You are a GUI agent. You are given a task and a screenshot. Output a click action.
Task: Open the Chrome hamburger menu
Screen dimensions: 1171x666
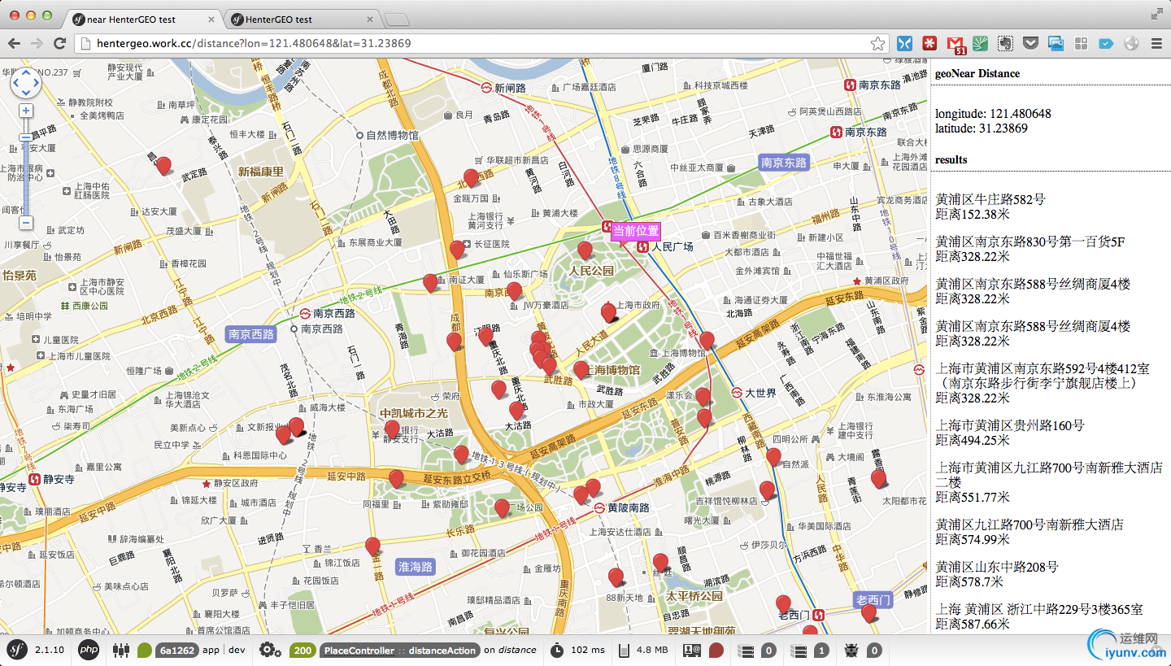(1156, 44)
